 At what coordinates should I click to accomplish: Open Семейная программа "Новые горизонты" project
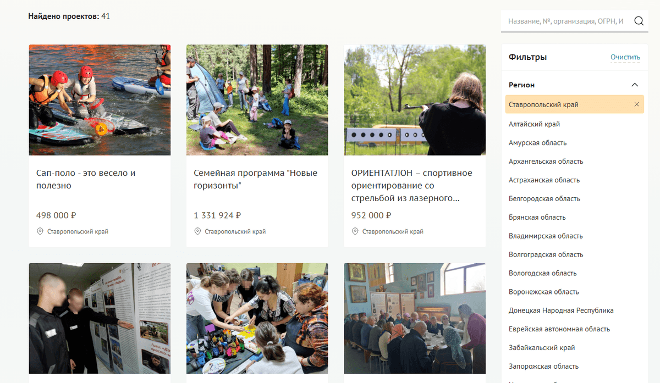point(256,180)
